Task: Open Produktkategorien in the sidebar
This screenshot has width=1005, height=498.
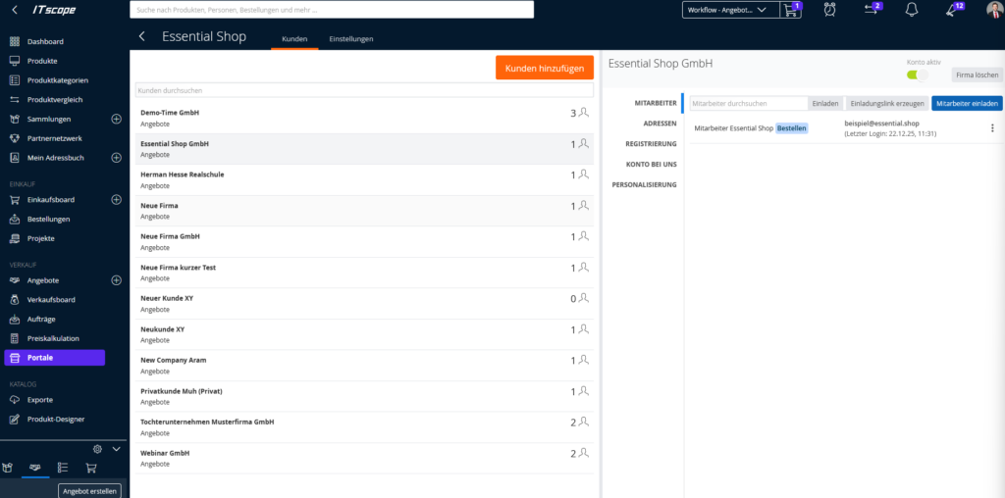Action: pos(58,80)
